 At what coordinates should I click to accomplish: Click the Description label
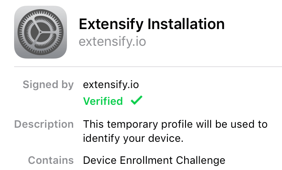tap(44, 124)
